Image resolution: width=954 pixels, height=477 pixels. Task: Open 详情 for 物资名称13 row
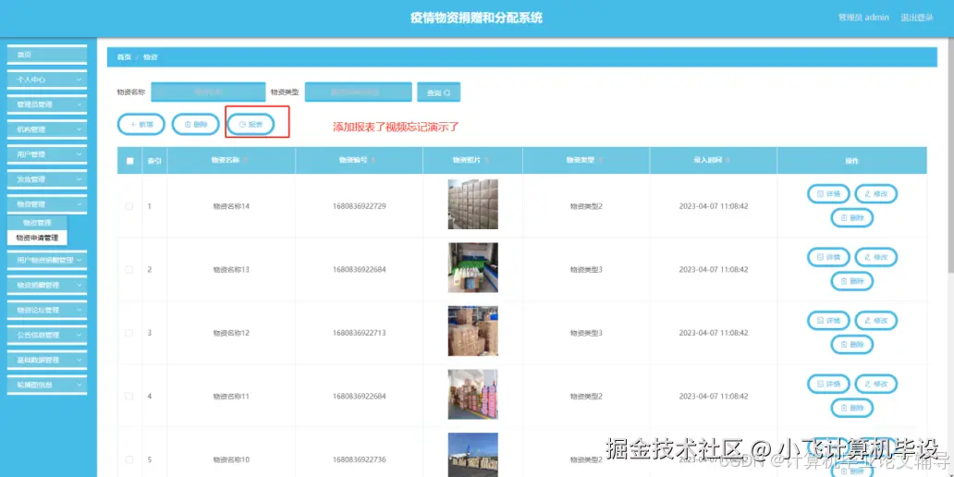828,257
